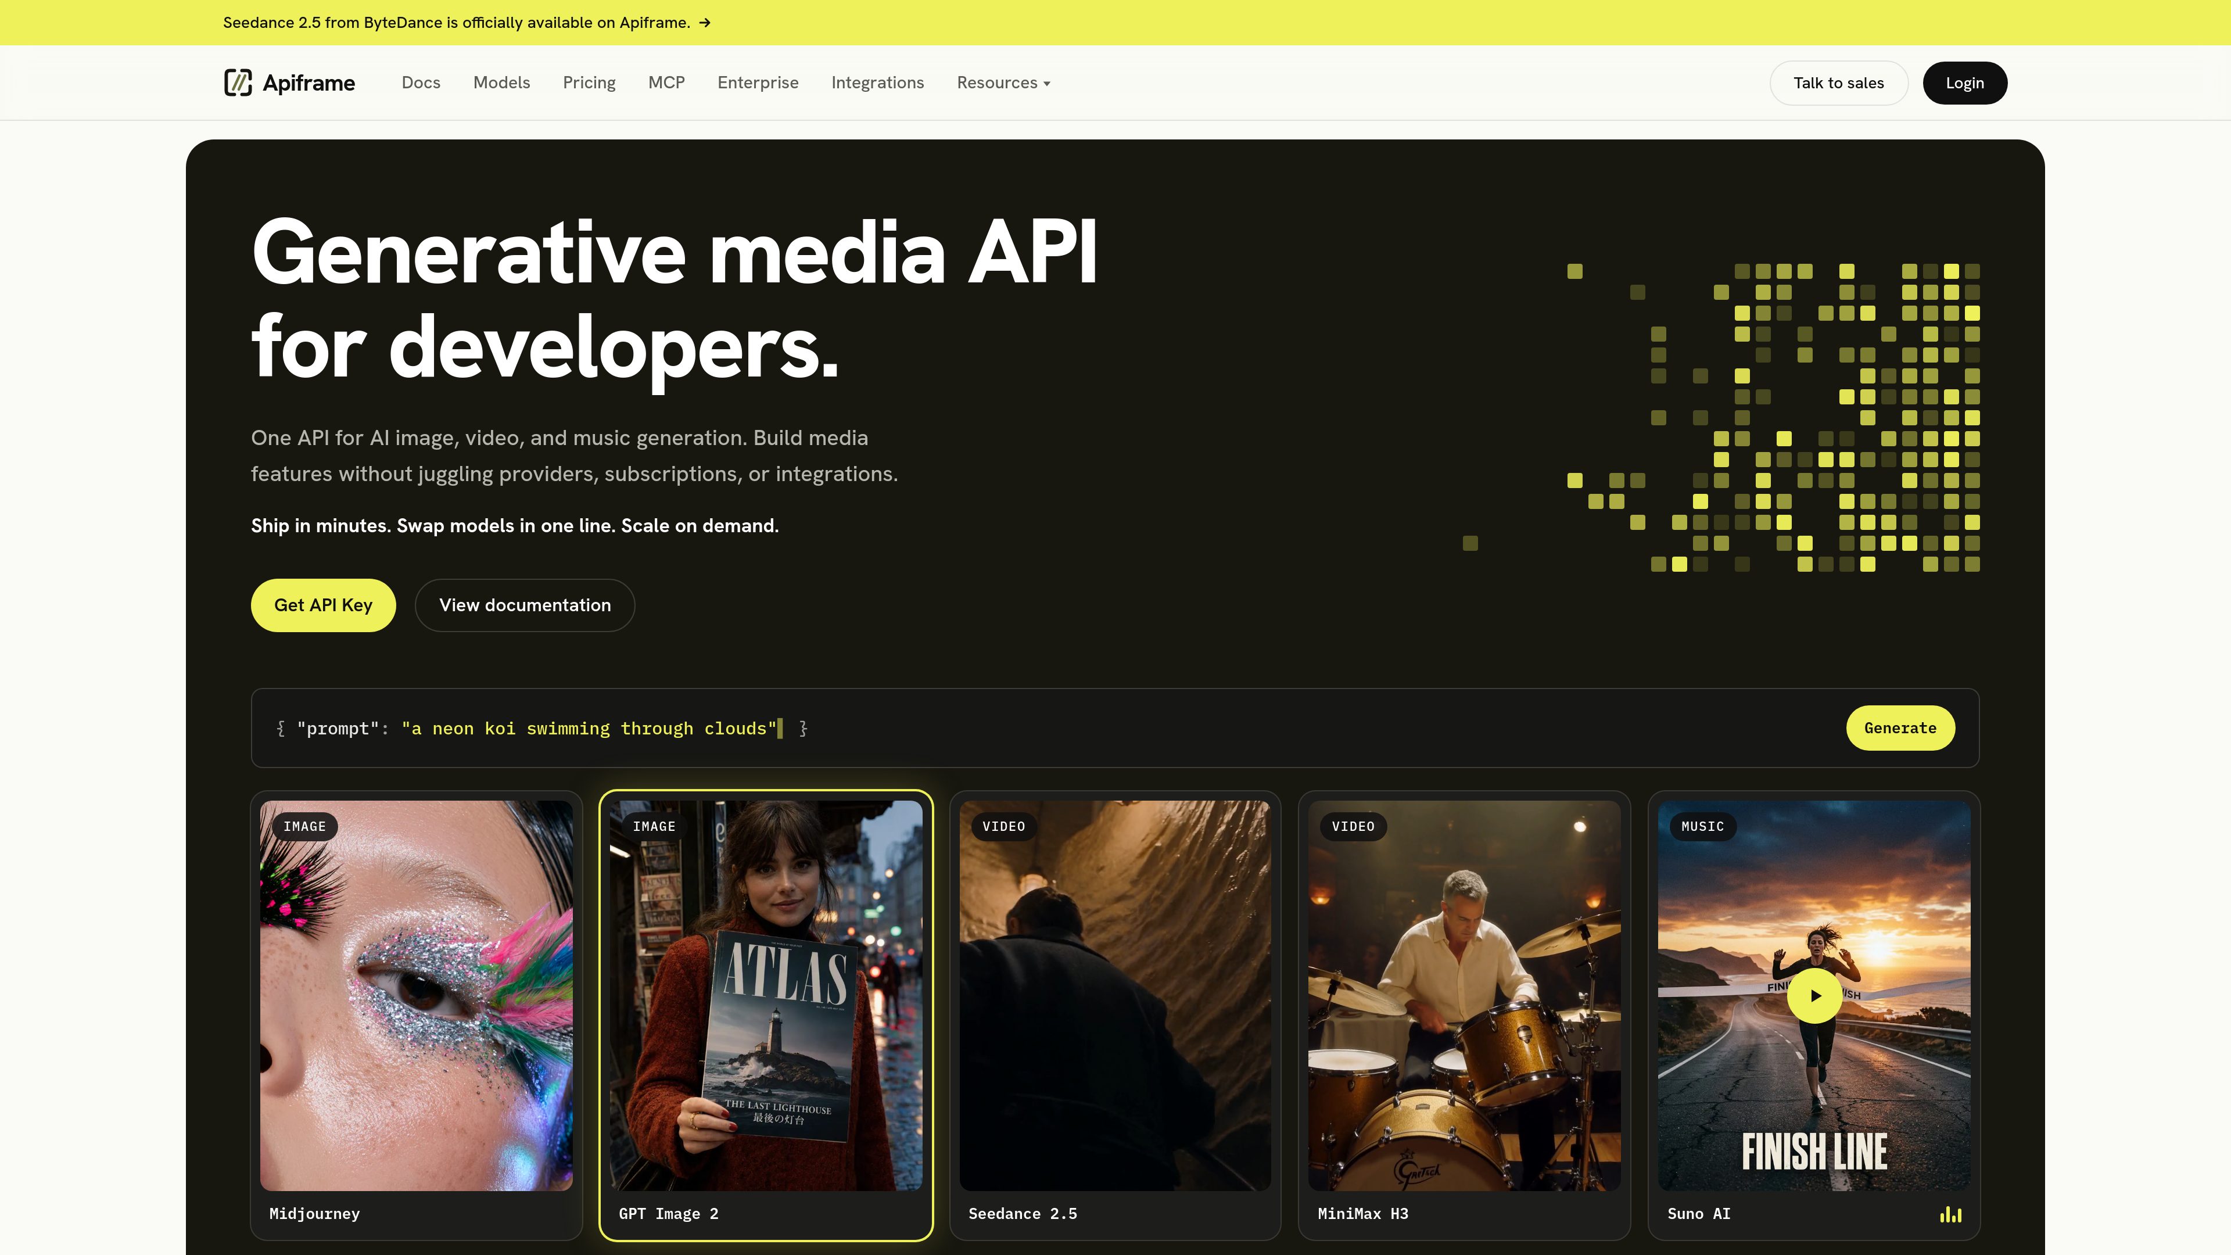Click the VIDEO badge on Seedance 2.5 card
The height and width of the screenshot is (1255, 2231).
pos(1004,826)
